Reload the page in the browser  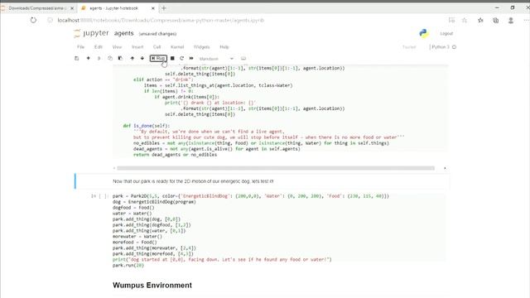click(x=33, y=20)
